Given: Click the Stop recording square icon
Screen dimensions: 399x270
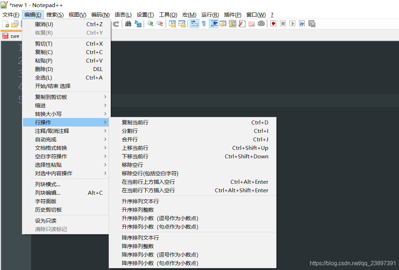Looking at the screenshot, I should 283,24.
